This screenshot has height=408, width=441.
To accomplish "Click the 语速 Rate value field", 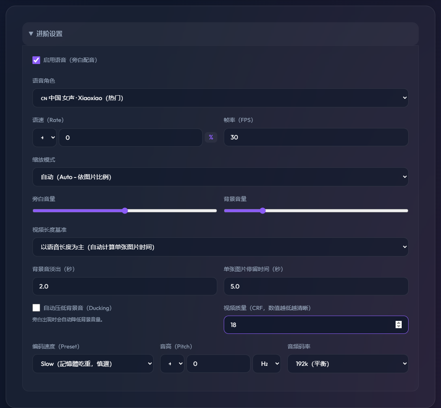I will [131, 137].
